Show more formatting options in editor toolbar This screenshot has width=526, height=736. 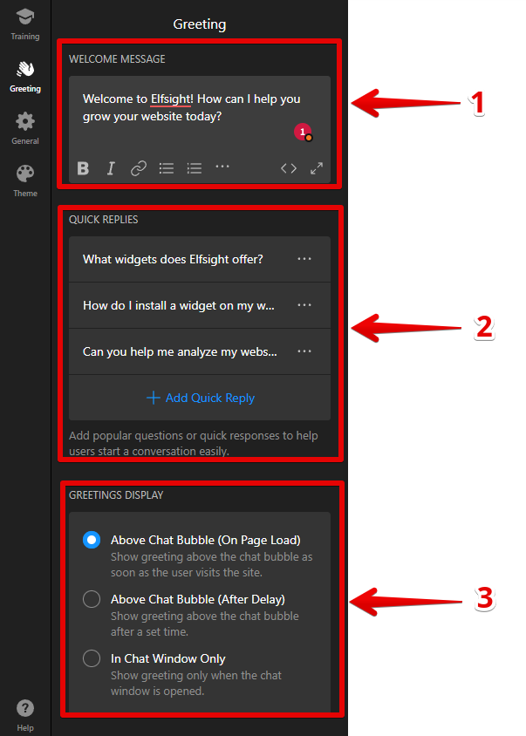[x=222, y=167]
